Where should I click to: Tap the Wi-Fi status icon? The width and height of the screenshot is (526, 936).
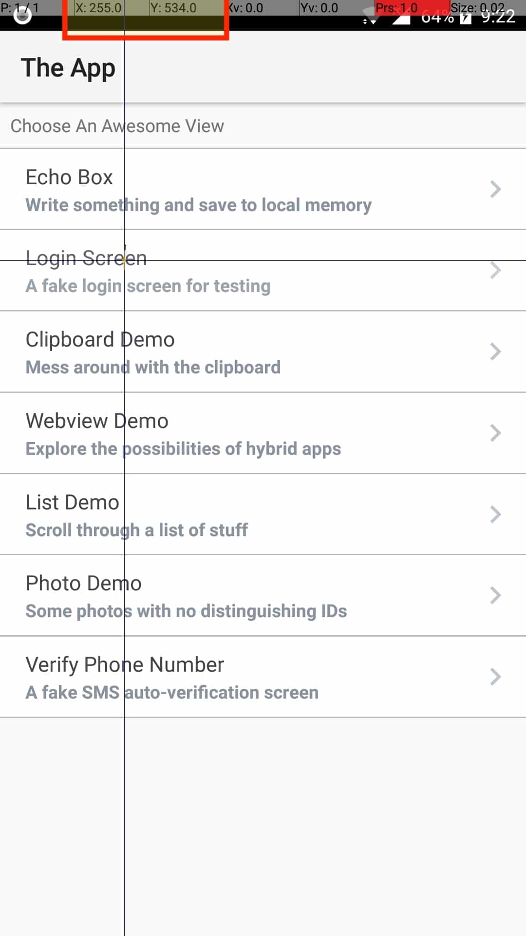(371, 18)
